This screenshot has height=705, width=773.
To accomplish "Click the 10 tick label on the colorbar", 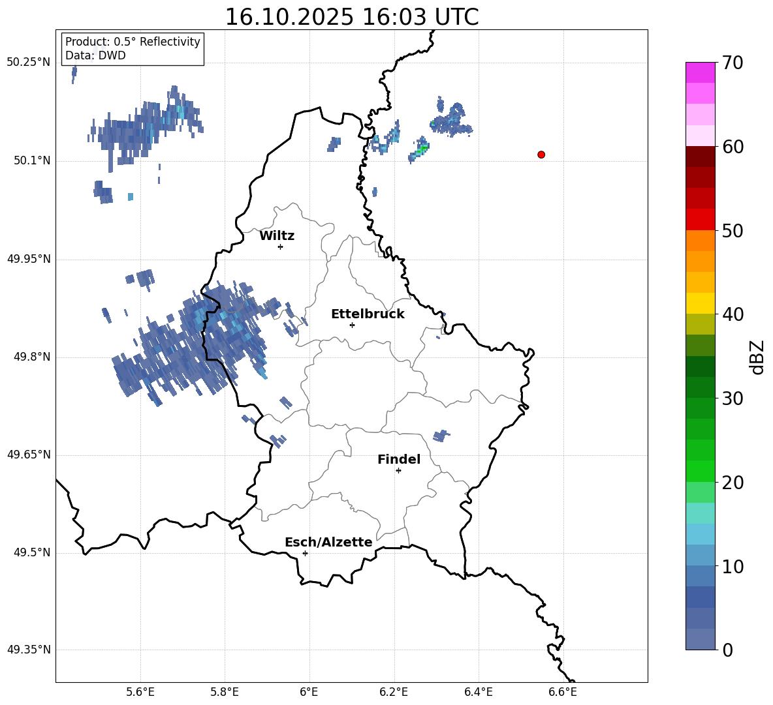I will [x=733, y=566].
